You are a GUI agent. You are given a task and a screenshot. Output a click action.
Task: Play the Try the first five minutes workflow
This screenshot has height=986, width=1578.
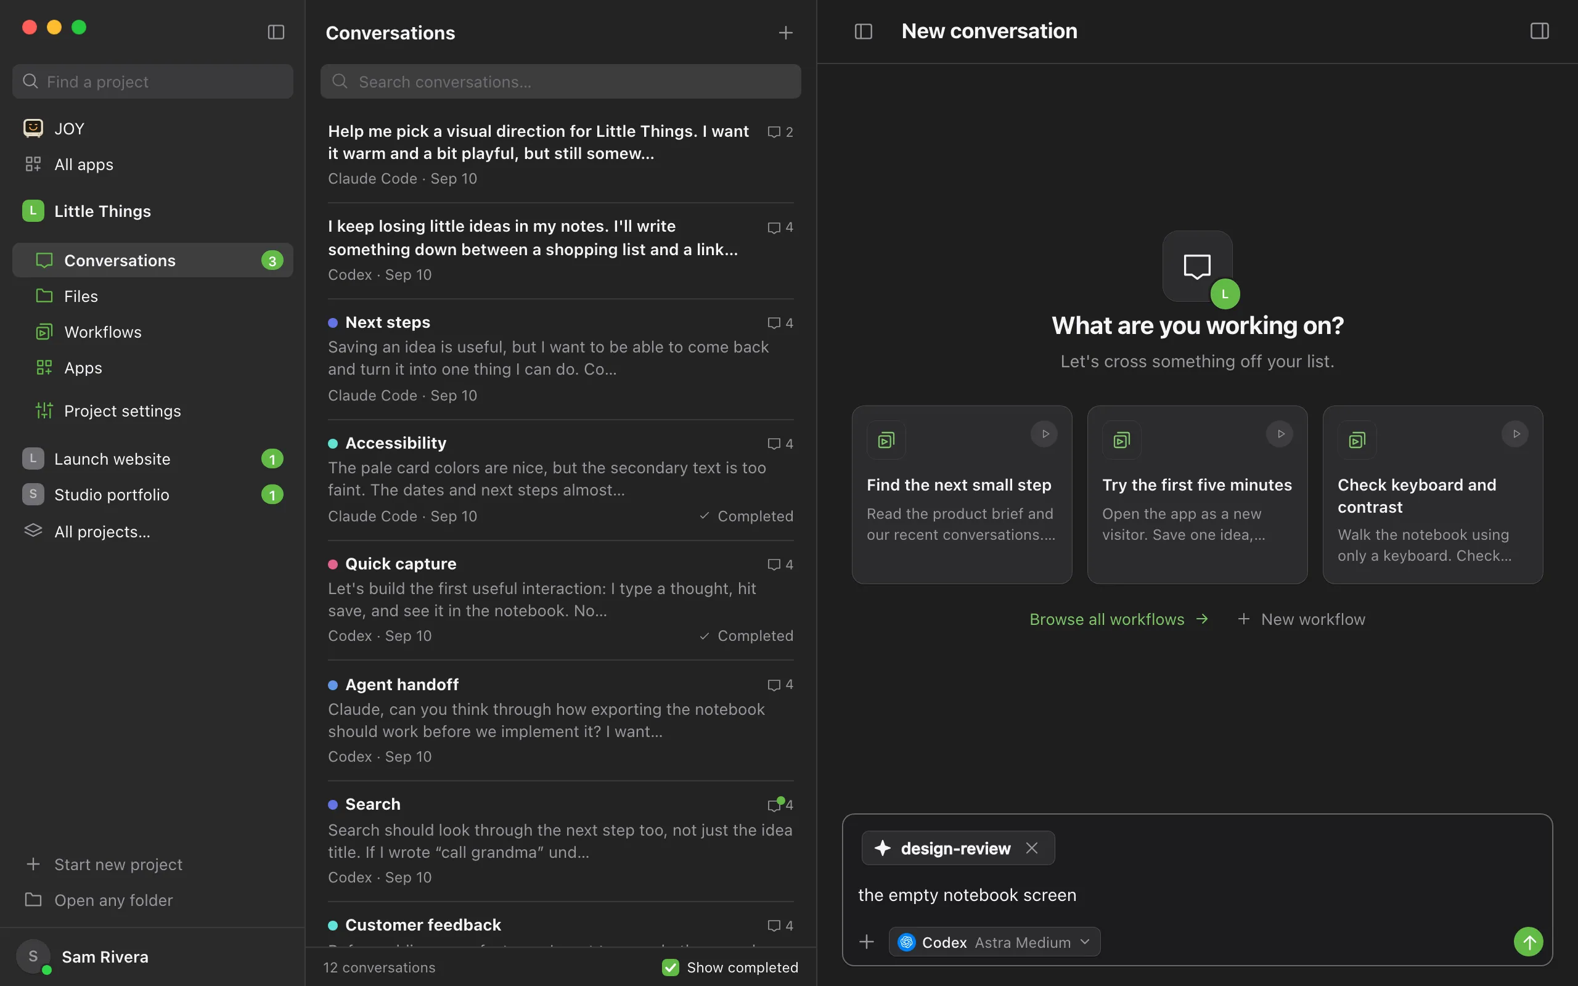[1280, 434]
